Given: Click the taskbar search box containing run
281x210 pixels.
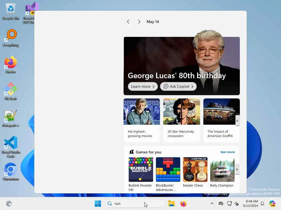Looking at the screenshot, I should pyautogui.click(x=135, y=203).
